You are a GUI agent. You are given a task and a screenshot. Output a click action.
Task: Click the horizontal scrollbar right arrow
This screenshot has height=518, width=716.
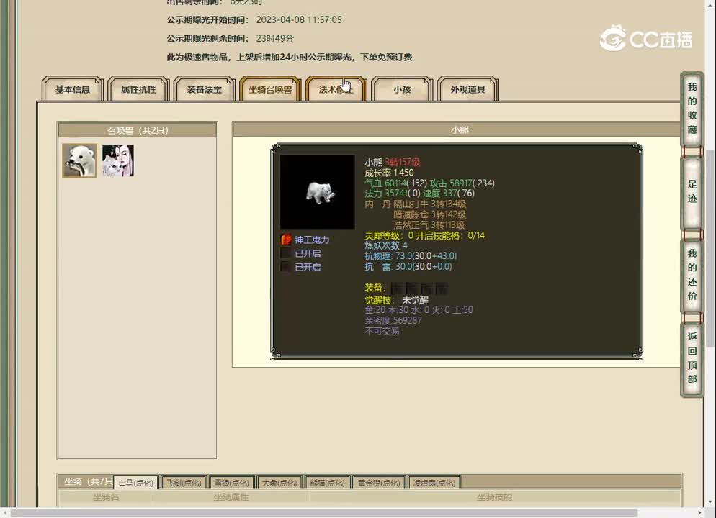pyautogui.click(x=699, y=513)
